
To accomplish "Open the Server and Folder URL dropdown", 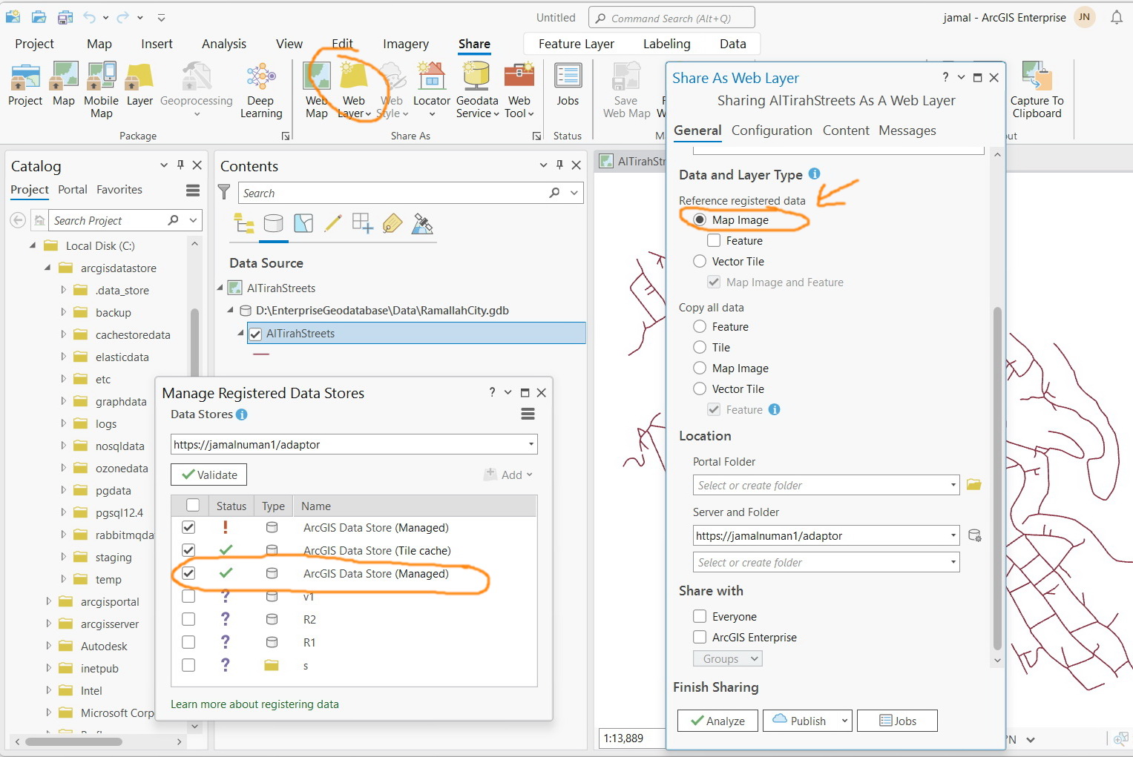I will 953,535.
